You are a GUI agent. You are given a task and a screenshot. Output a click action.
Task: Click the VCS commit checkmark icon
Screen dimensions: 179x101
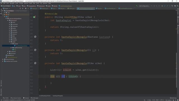tap(167, 6)
